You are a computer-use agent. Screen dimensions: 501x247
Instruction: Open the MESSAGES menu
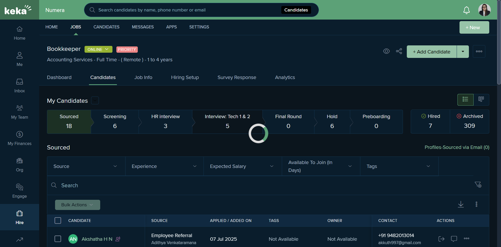click(143, 27)
